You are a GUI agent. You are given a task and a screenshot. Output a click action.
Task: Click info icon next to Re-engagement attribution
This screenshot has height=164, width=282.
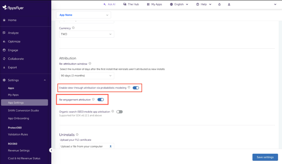[93, 100]
